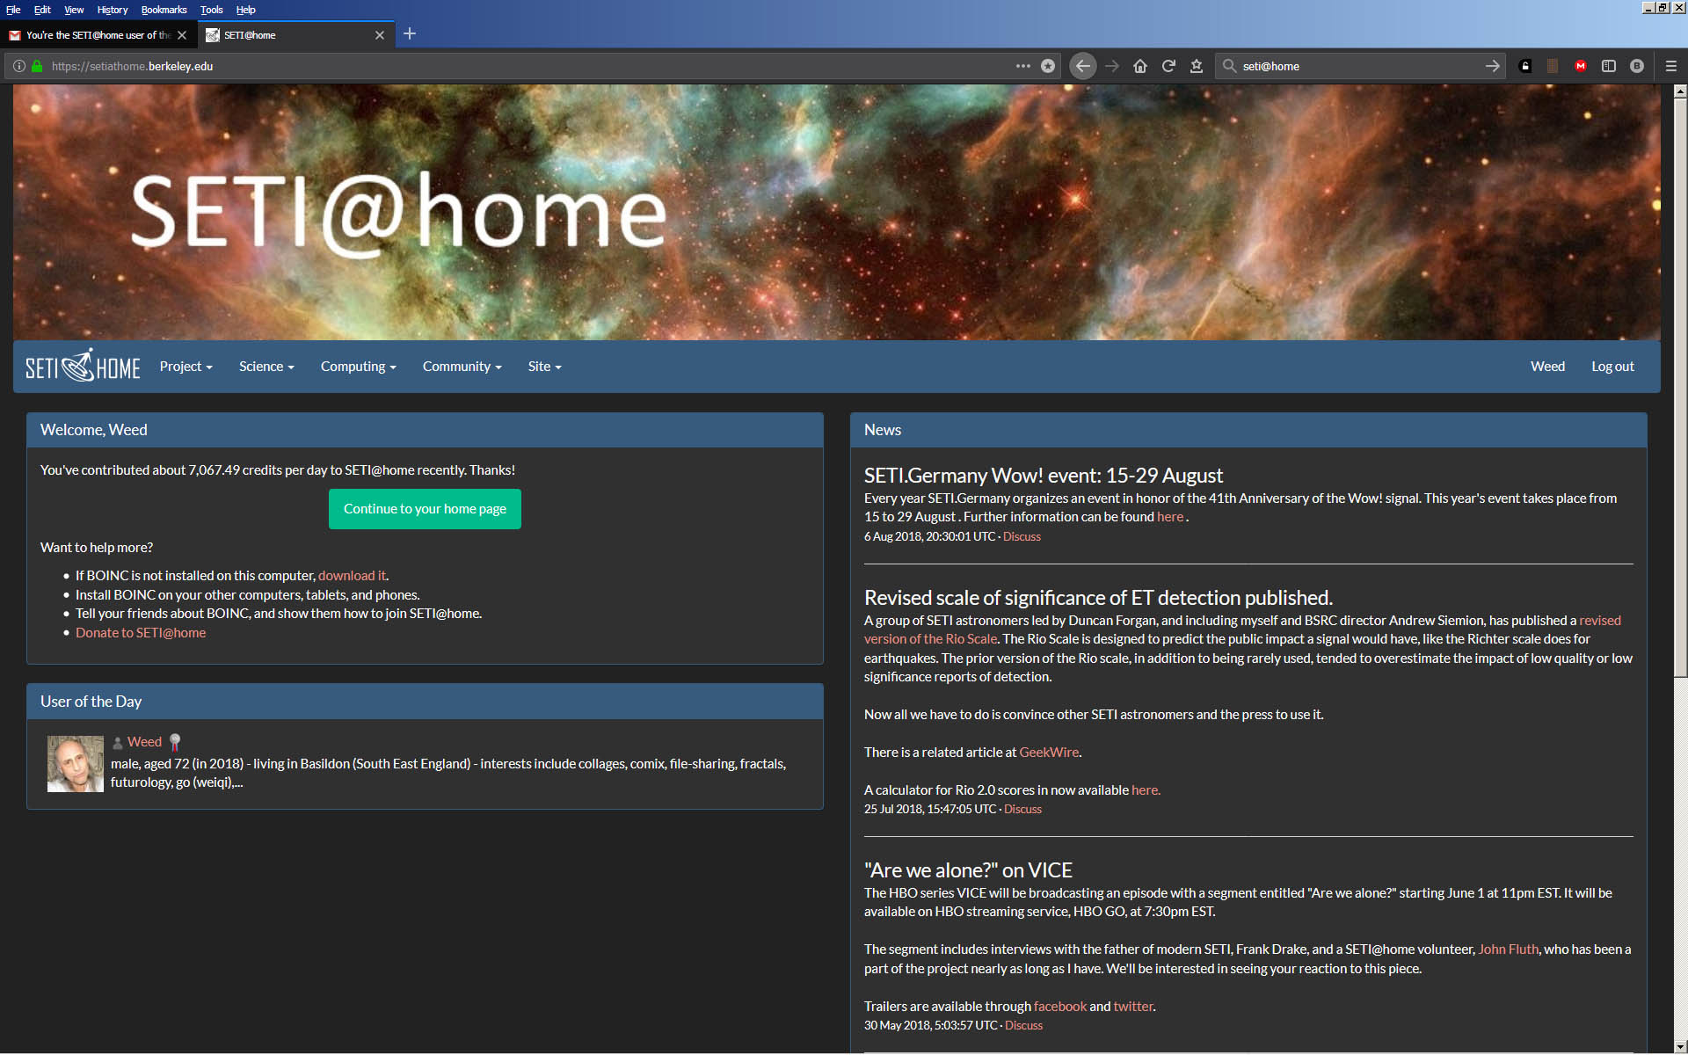Screen dimensions: 1688x1055
Task: Reload the page with refresh icon
Action: [x=1168, y=66]
